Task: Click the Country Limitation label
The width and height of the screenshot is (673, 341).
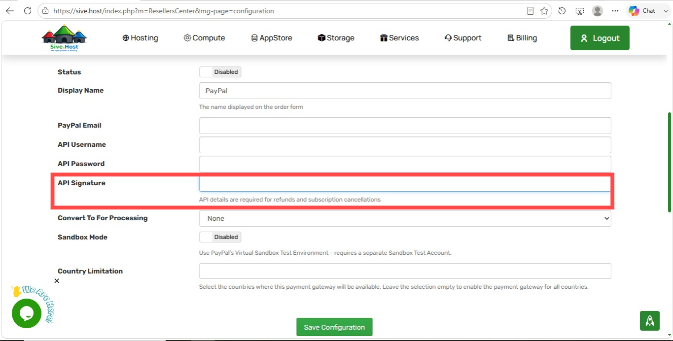Action: [x=90, y=271]
